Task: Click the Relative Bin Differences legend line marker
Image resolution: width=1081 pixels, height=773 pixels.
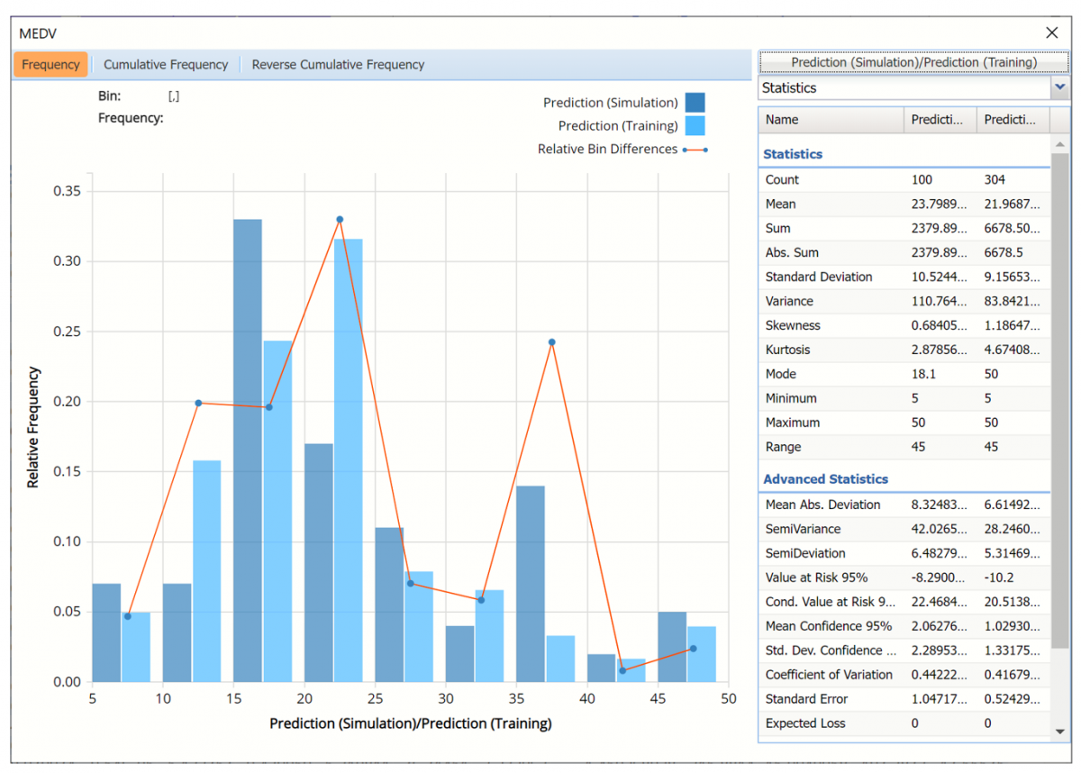Action: pyautogui.click(x=695, y=150)
